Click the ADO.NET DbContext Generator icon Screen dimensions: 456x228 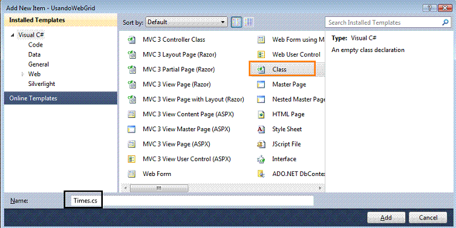click(261, 174)
